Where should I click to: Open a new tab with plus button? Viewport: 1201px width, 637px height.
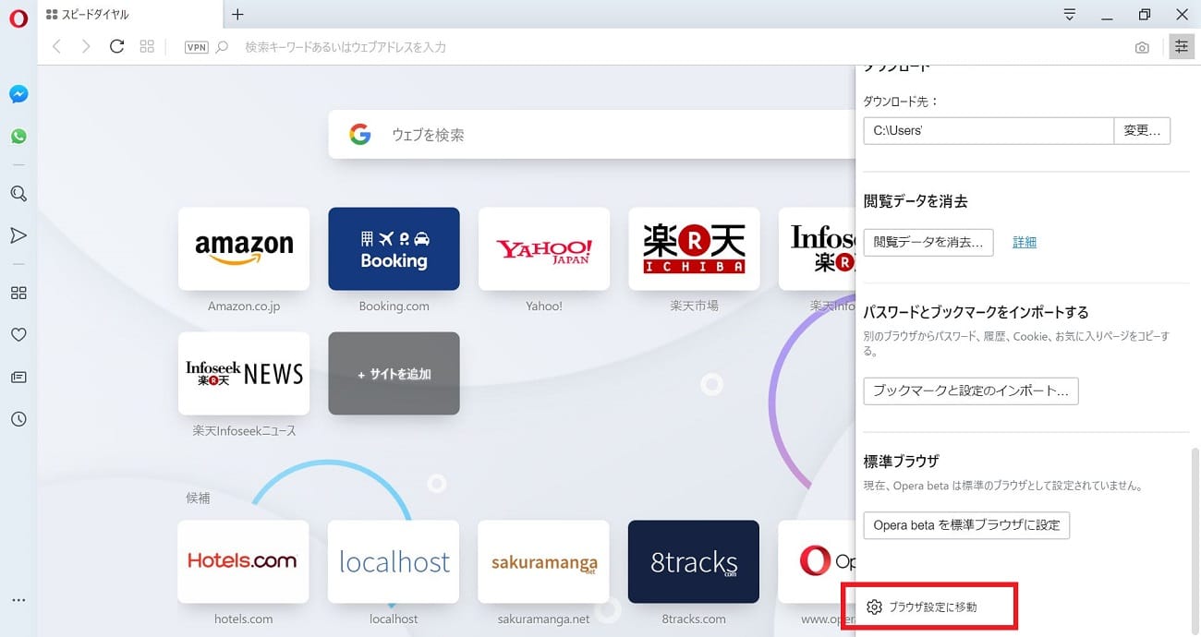point(237,15)
